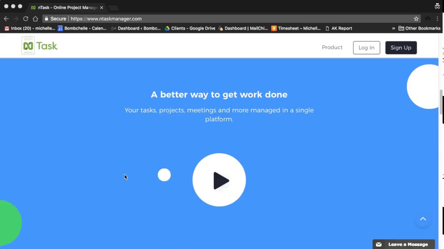Open Dashboard MailChimp bookmark
The width and height of the screenshot is (444, 249).
click(x=243, y=28)
